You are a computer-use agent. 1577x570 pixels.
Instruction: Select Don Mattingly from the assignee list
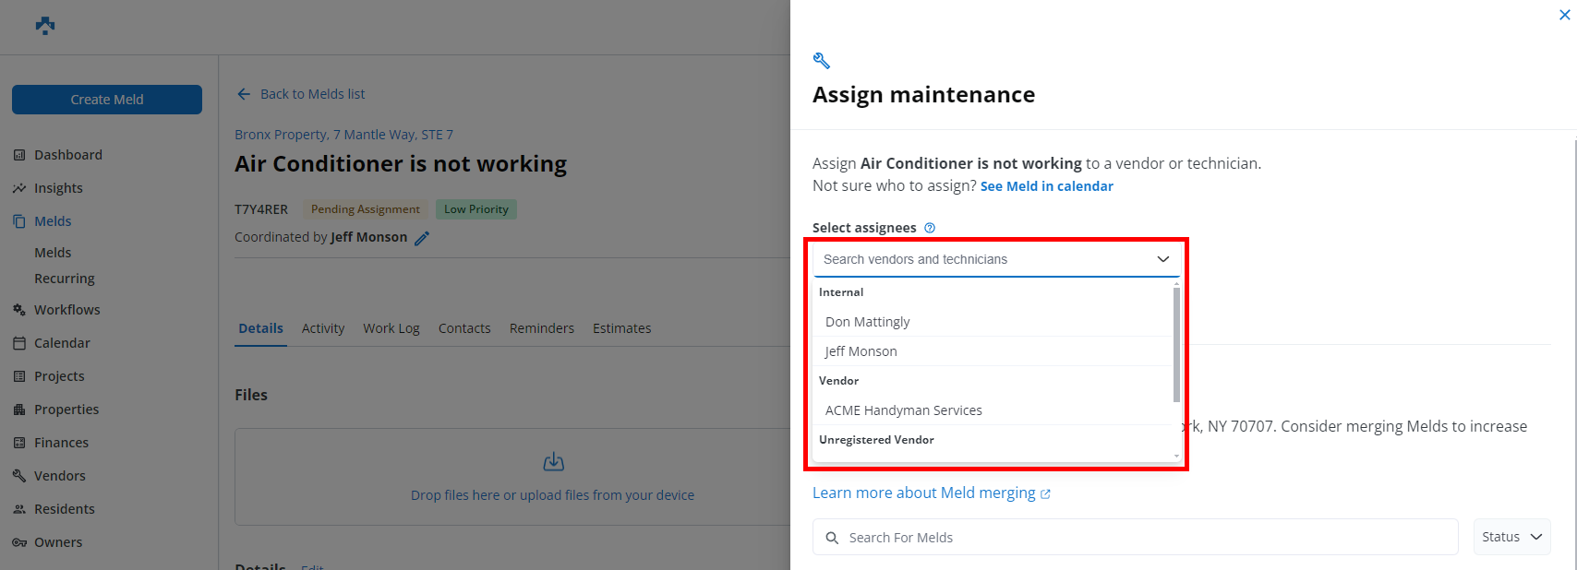tap(867, 322)
